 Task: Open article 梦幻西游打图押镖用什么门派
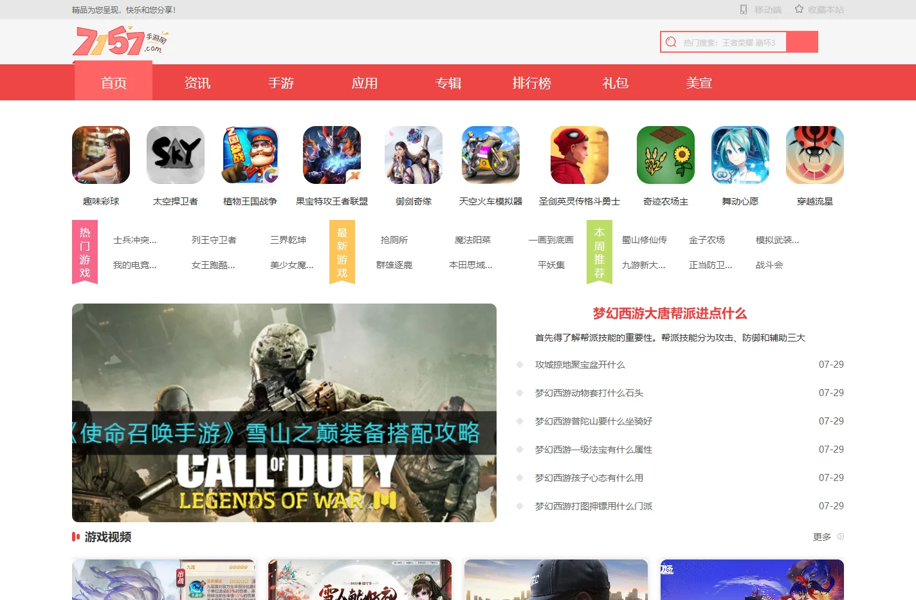(594, 506)
